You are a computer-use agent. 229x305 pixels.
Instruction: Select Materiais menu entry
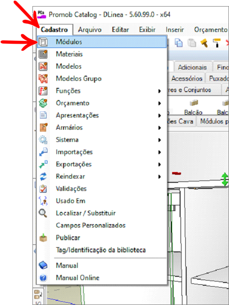coord(102,54)
